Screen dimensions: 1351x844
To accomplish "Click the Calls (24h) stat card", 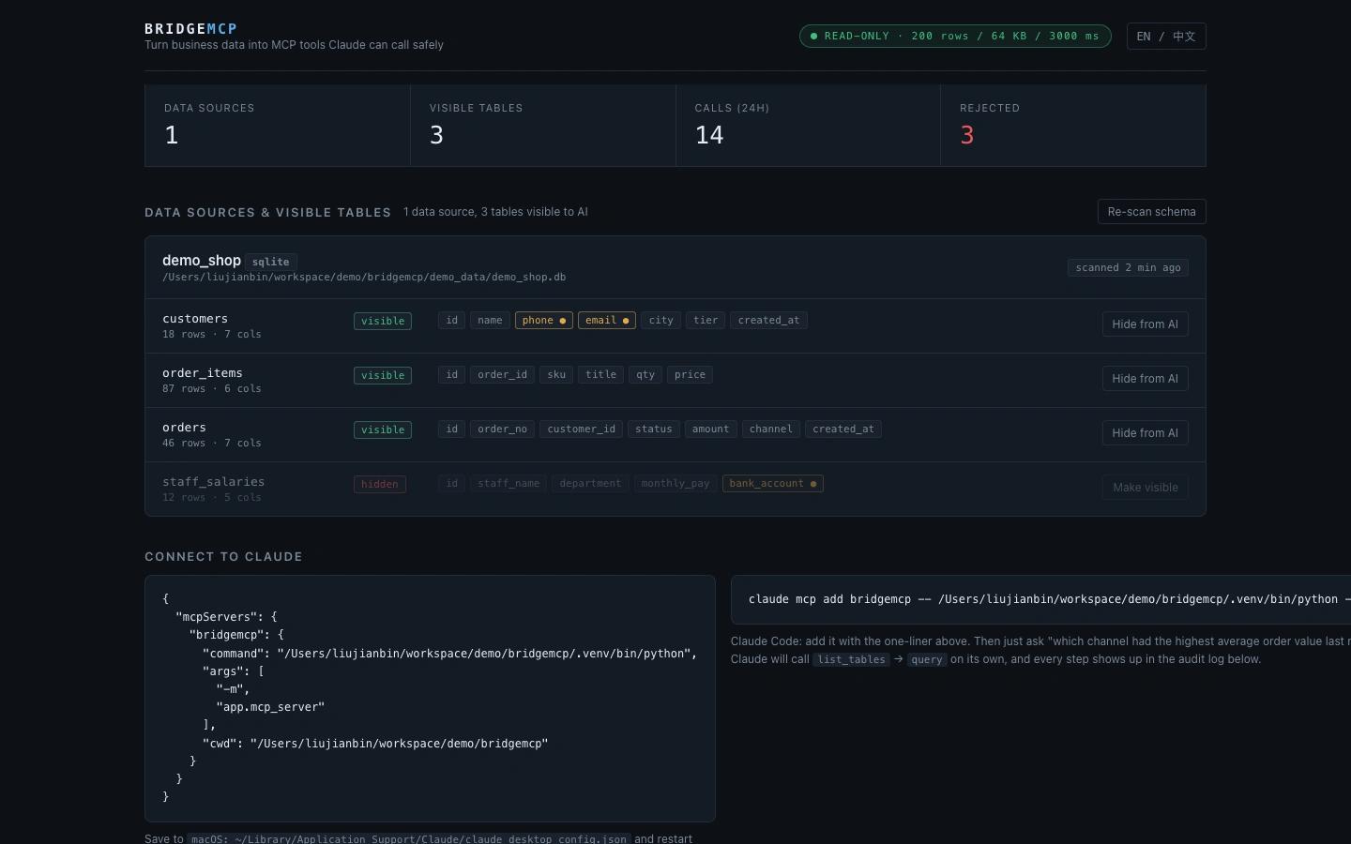I will tap(809, 126).
